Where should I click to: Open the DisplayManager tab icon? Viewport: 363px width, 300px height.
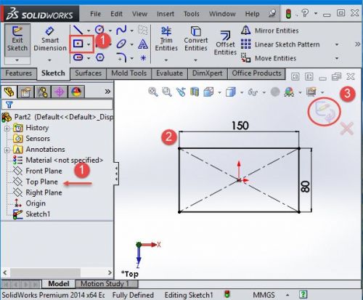pyautogui.click(x=76, y=92)
